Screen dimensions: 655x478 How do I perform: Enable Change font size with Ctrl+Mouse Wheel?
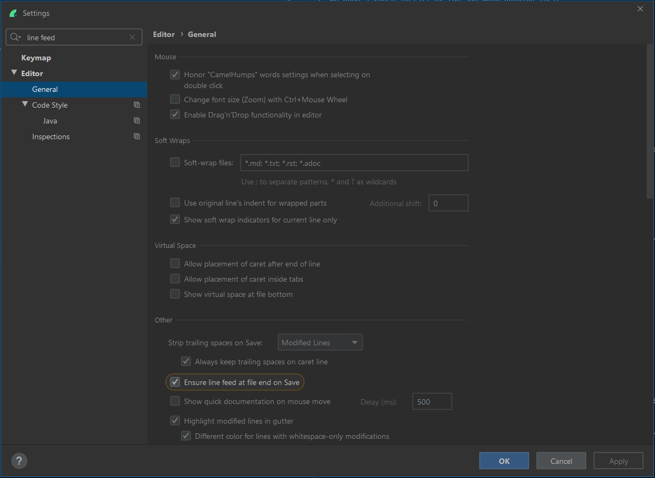(x=175, y=100)
